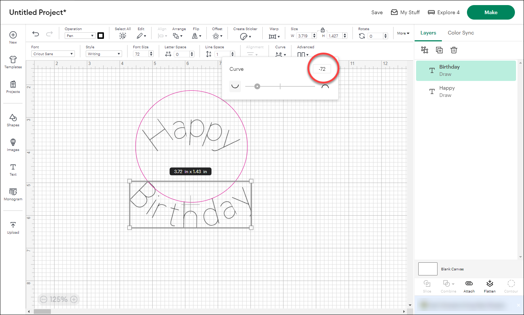
Task: Click the green Make button
Action: point(491,12)
